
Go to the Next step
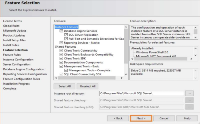point(141,118)
